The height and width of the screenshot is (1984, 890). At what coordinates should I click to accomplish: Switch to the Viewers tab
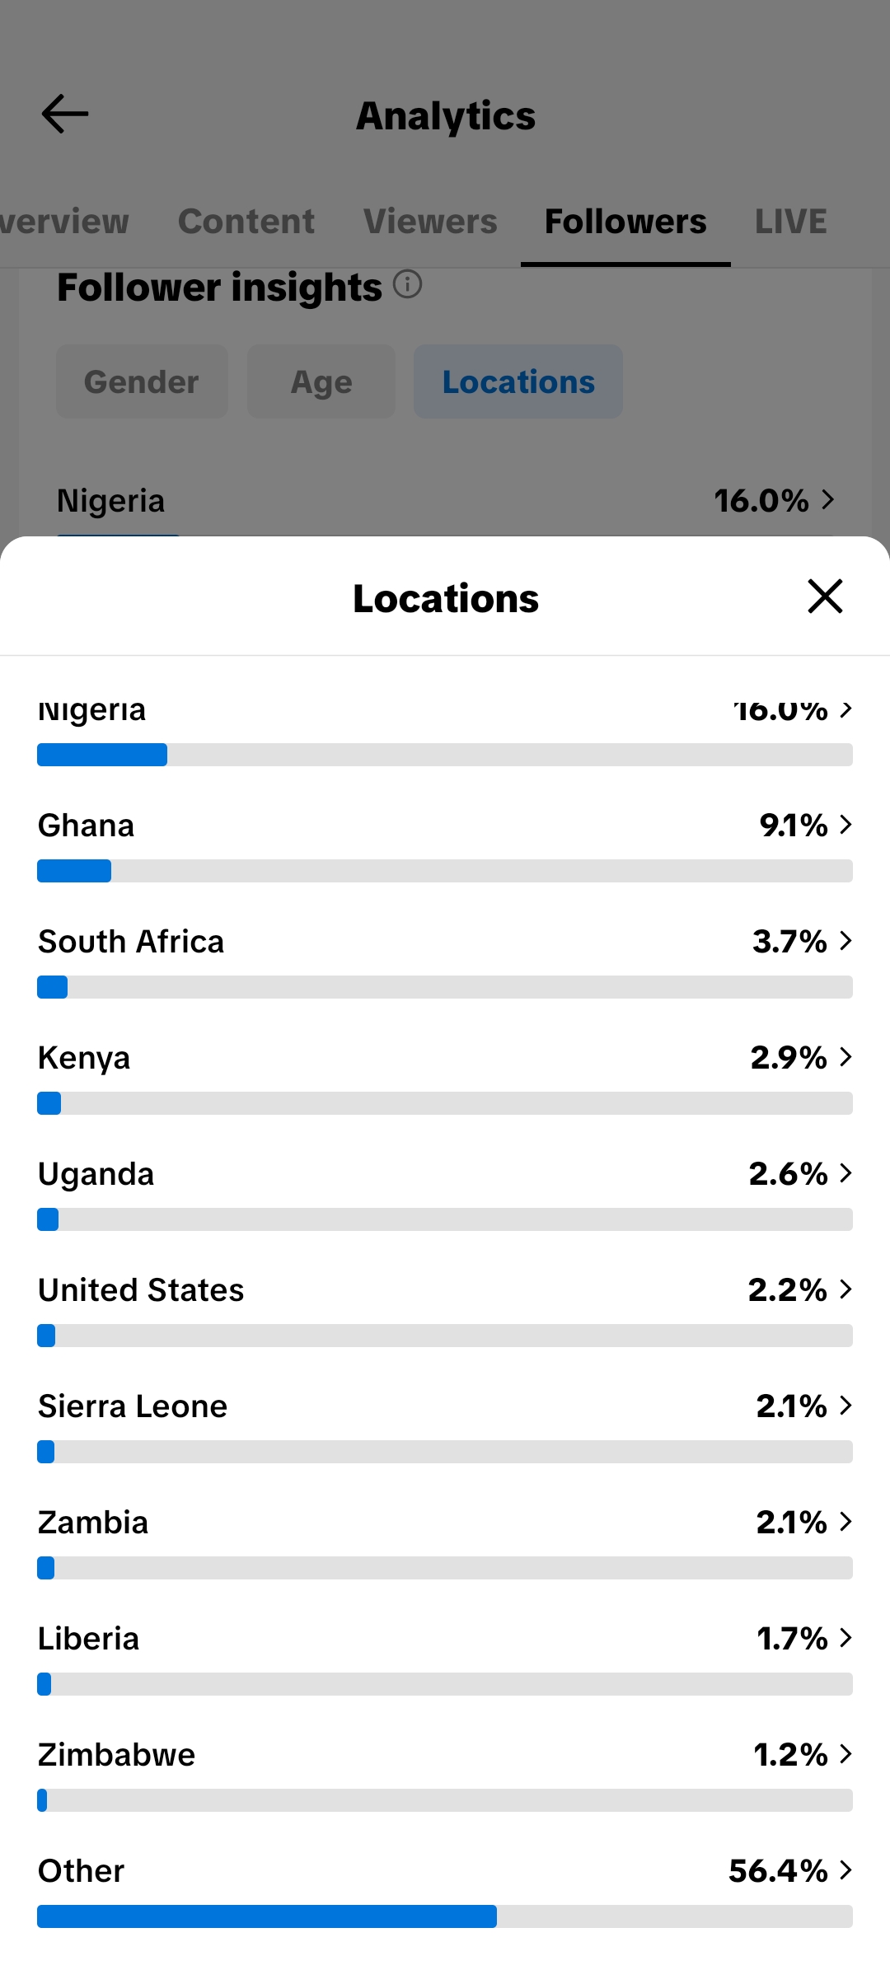click(x=430, y=222)
